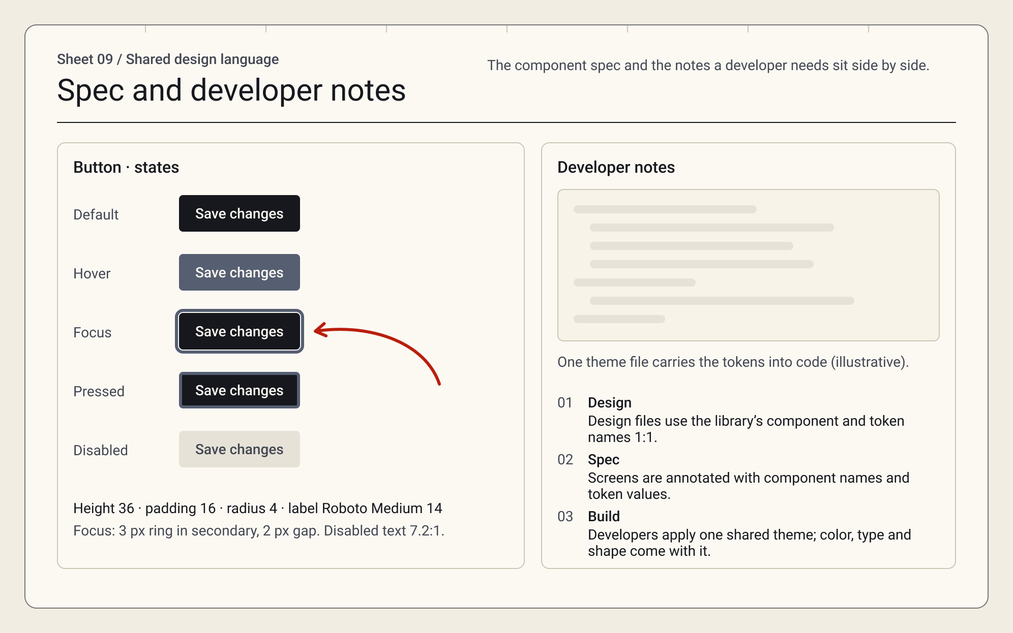Select the code block placeholder in Developer notes
Image resolution: width=1013 pixels, height=633 pixels.
click(x=748, y=265)
